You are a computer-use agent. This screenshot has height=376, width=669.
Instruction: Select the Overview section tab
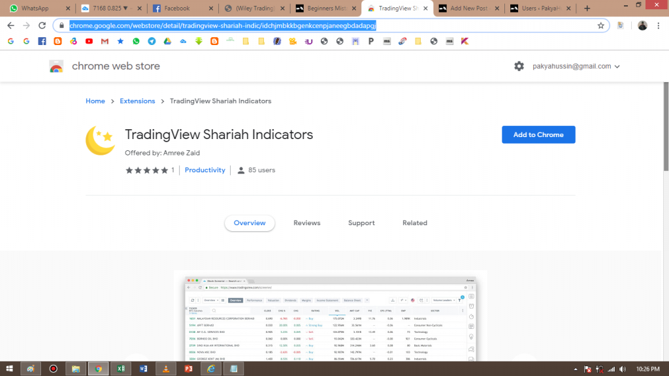point(250,223)
